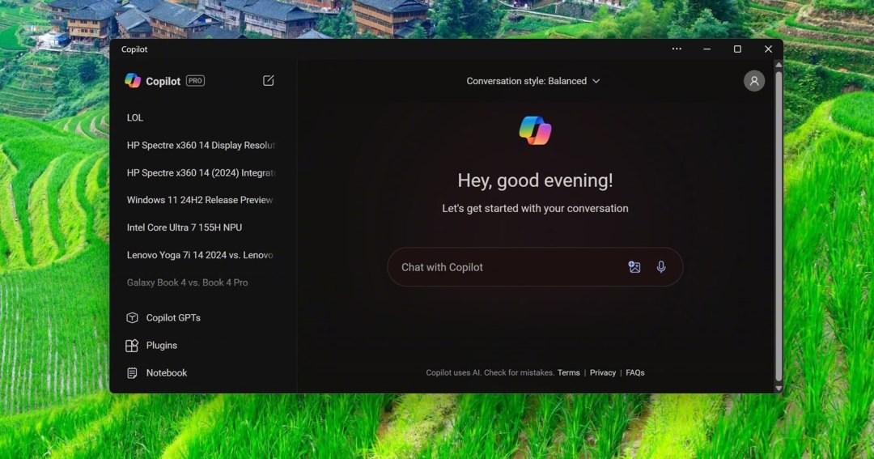This screenshot has width=874, height=459.
Task: Open Conversation style: Balanced dropdown
Action: (x=532, y=81)
